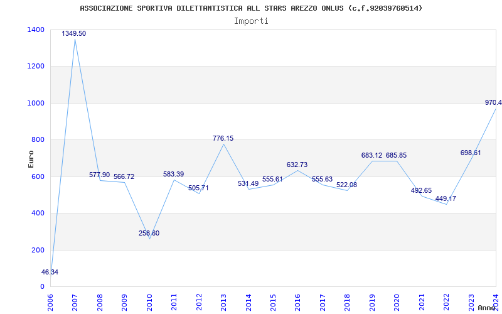Click the 800 y-axis tick
Screen dimensions: 502x314
(38, 139)
